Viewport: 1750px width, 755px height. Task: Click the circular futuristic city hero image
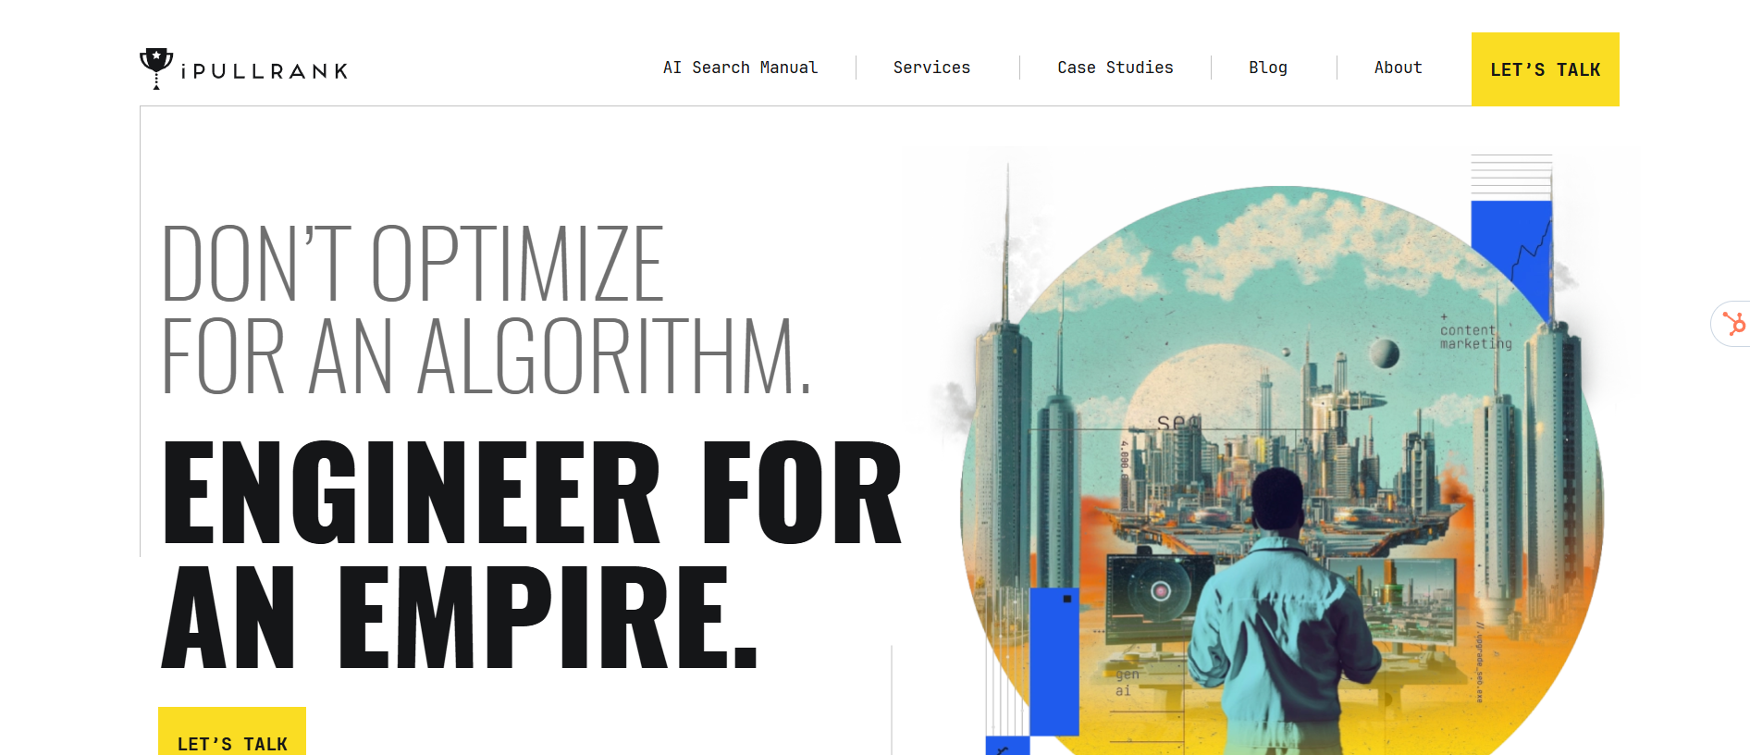(1282, 472)
